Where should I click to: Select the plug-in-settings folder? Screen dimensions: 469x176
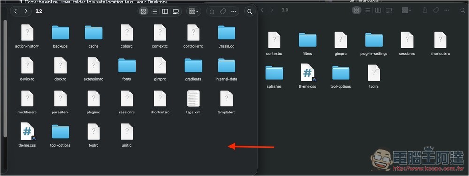tap(374, 43)
